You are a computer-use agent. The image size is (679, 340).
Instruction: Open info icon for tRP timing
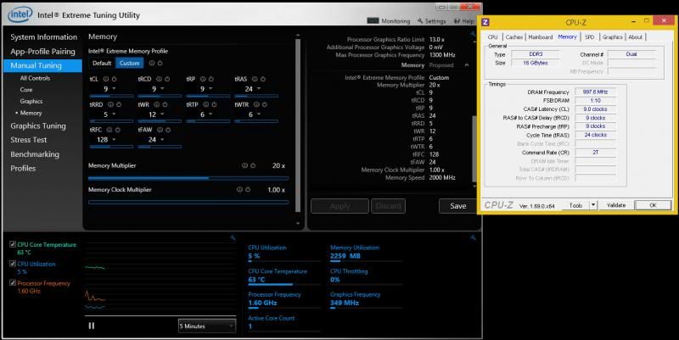[203, 79]
